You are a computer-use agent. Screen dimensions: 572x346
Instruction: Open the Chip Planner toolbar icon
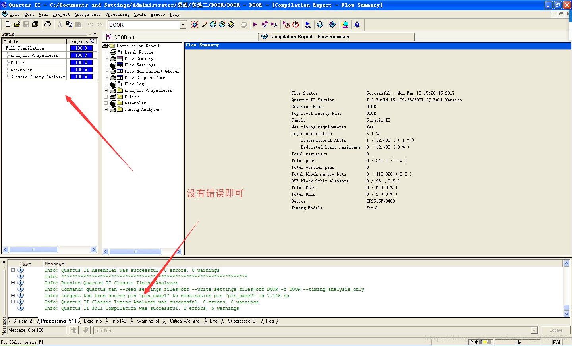click(231, 25)
